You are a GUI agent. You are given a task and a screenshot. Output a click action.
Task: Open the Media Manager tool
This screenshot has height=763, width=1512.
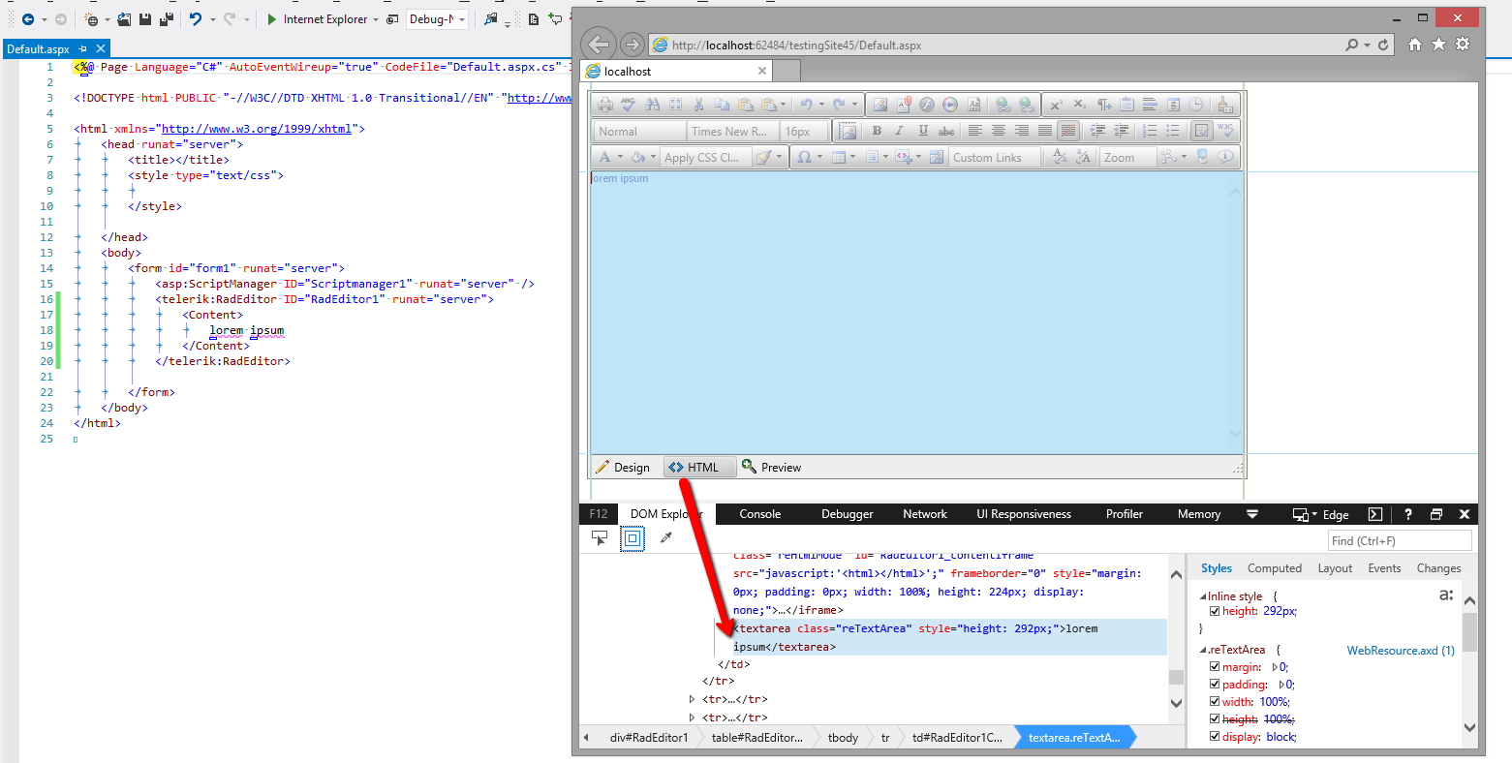click(950, 105)
